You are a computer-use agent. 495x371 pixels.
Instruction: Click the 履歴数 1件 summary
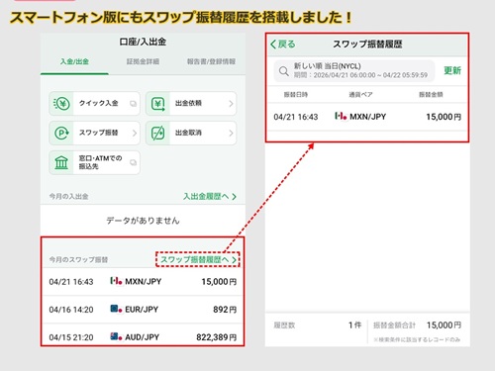coord(317,325)
